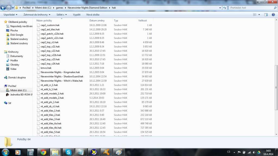The height and width of the screenshot is (156, 278).
Task: Sort by Název položky column header
Action: click(44, 21)
